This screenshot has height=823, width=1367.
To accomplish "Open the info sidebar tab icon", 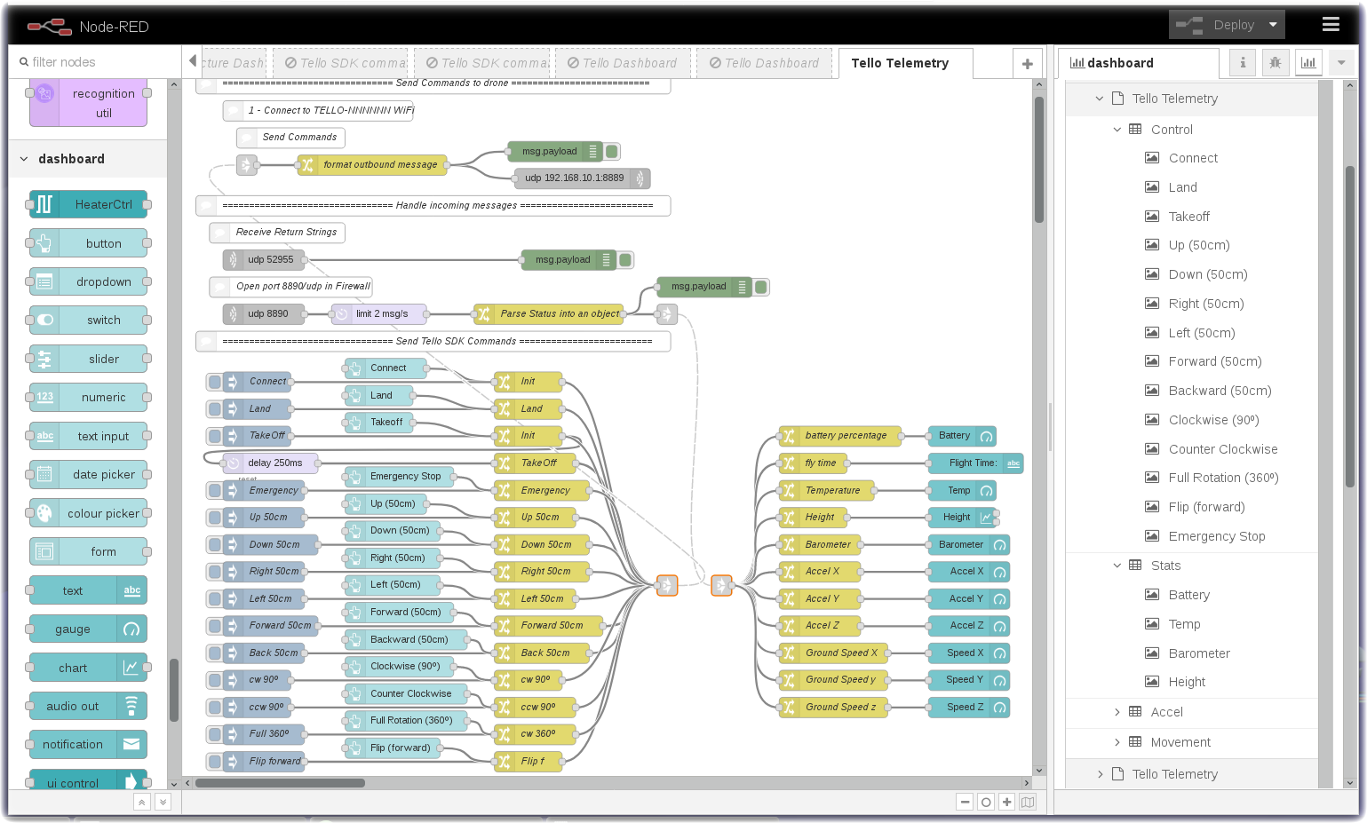I will [1242, 62].
